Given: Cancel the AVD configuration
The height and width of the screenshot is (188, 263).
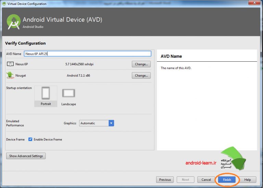Looking at the screenshot, I should pos(206,179).
